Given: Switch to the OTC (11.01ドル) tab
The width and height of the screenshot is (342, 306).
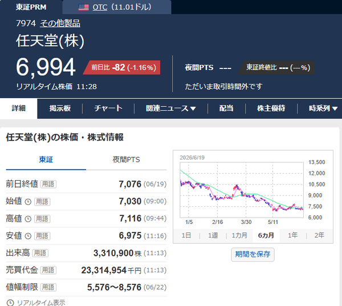Looking at the screenshot, I should click(117, 7).
